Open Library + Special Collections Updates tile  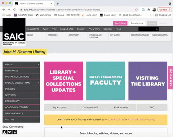tap(63, 81)
